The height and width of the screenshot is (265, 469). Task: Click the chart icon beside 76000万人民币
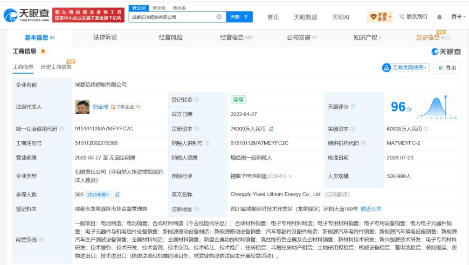point(271,129)
